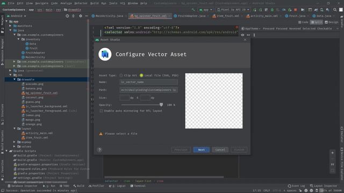This screenshot has height=193, width=344.
Task: Open the Resource Manager side panel
Action: tap(2, 52)
